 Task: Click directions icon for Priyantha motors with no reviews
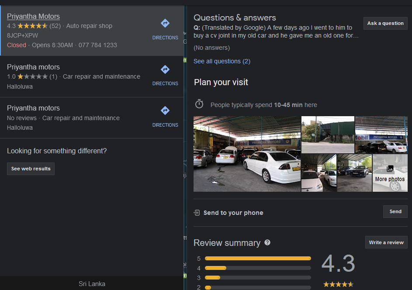165,110
